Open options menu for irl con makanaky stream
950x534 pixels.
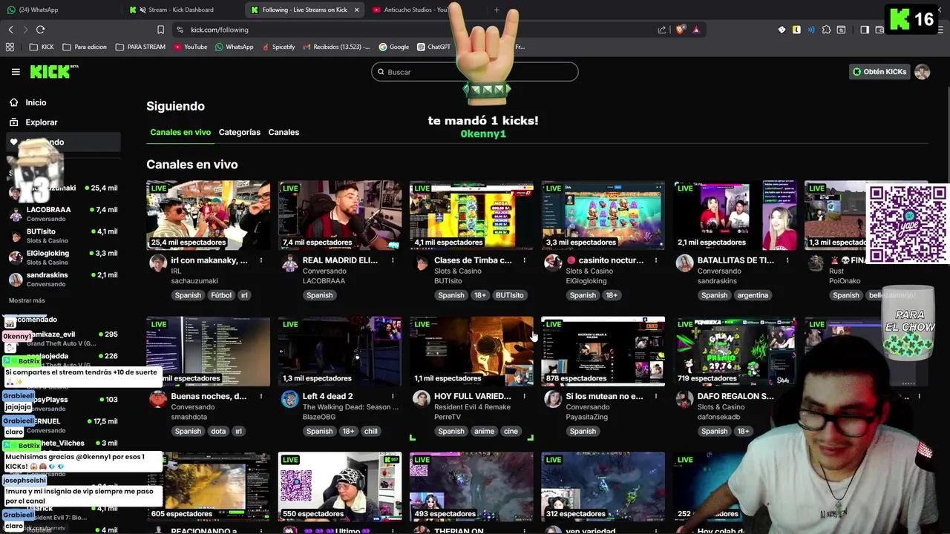tap(261, 260)
